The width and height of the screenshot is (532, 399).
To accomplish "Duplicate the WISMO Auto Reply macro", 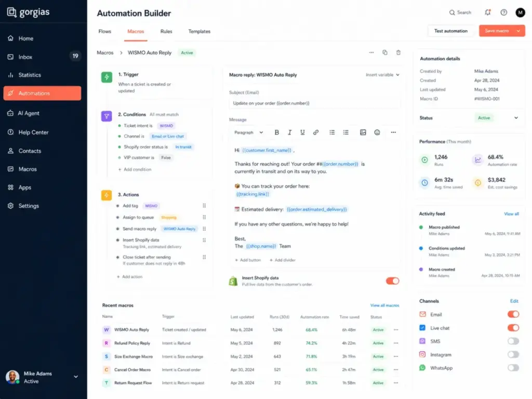I will coord(385,52).
